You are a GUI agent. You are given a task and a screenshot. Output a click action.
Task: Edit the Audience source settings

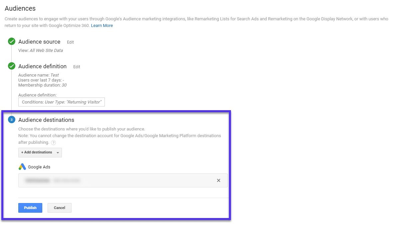tap(70, 42)
